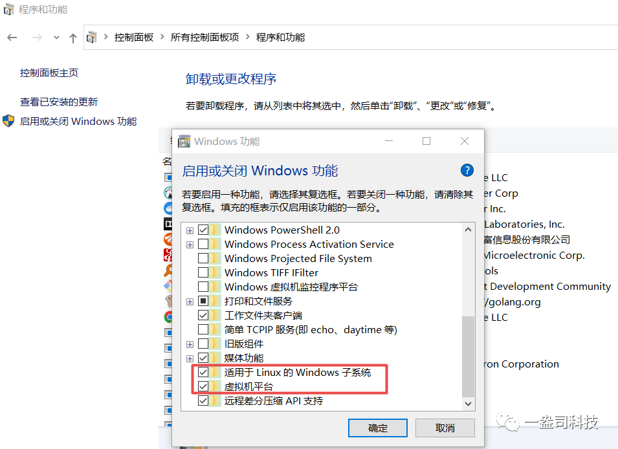Open 查看已安装的更新 link

pos(59,102)
